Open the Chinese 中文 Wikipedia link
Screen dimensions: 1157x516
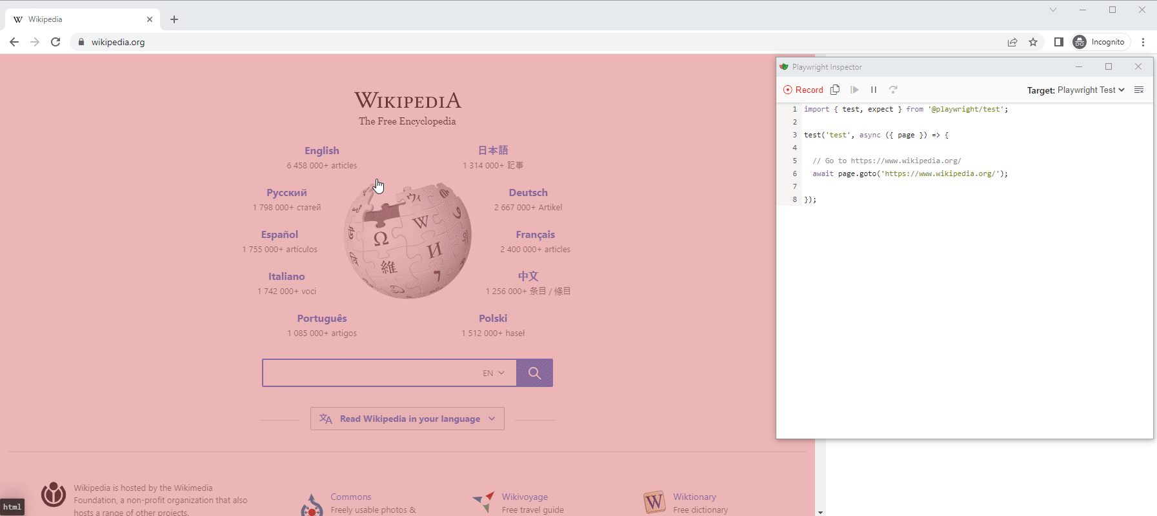pyautogui.click(x=528, y=276)
